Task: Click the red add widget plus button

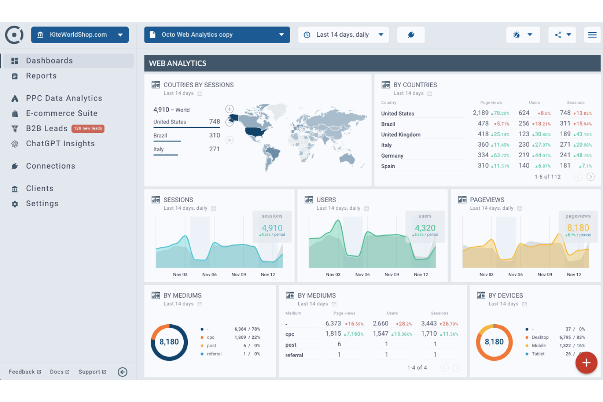Action: [586, 362]
